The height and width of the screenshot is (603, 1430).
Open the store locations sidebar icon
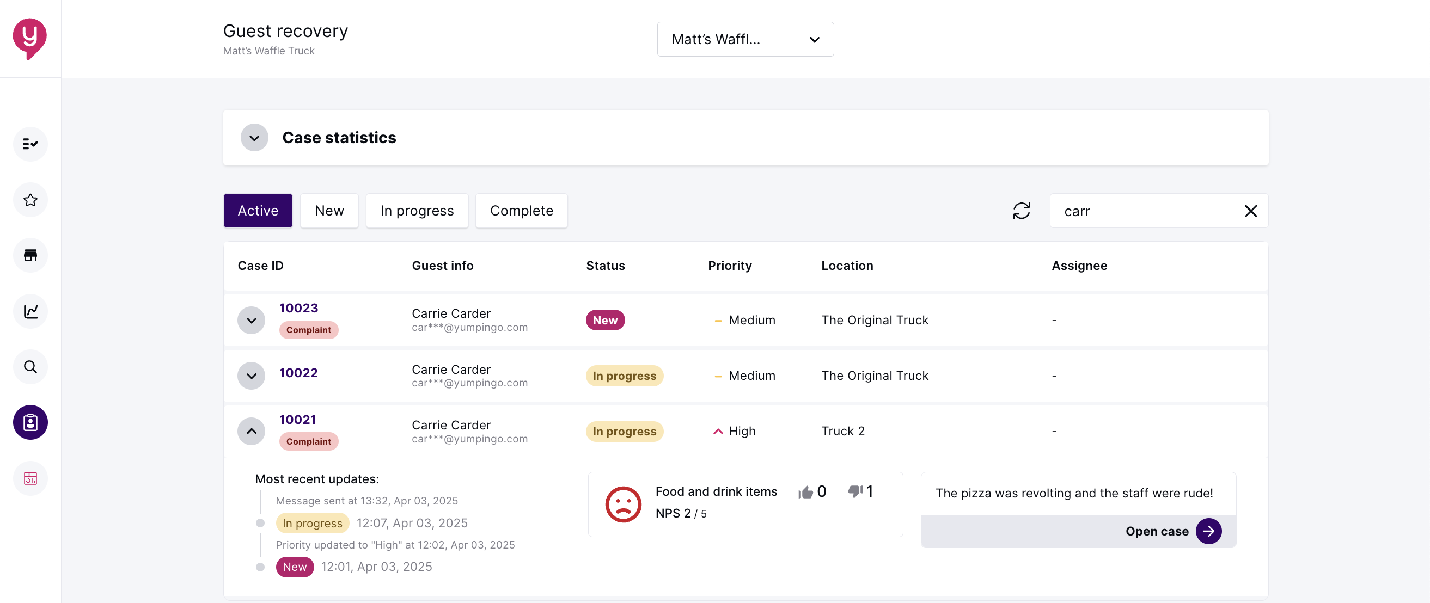(30, 255)
